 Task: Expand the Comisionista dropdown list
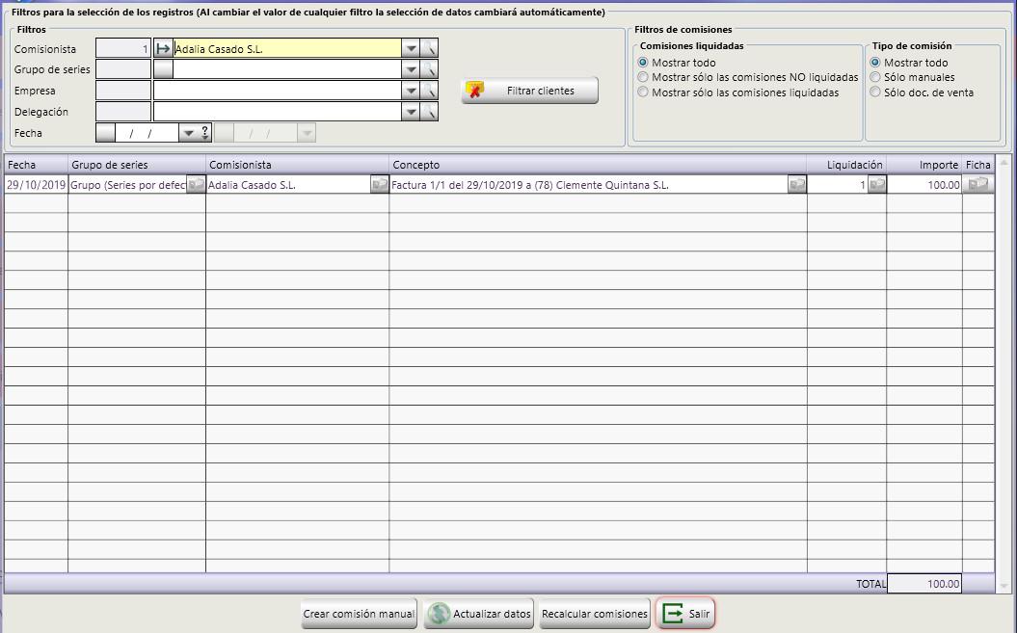(411, 49)
